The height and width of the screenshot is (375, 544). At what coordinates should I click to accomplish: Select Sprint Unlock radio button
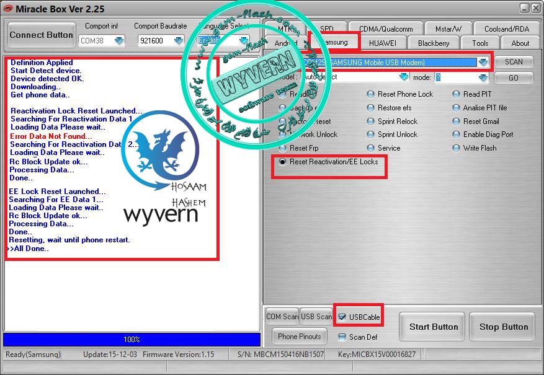tap(371, 135)
